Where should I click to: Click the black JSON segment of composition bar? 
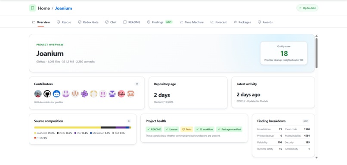[x=108, y=127]
